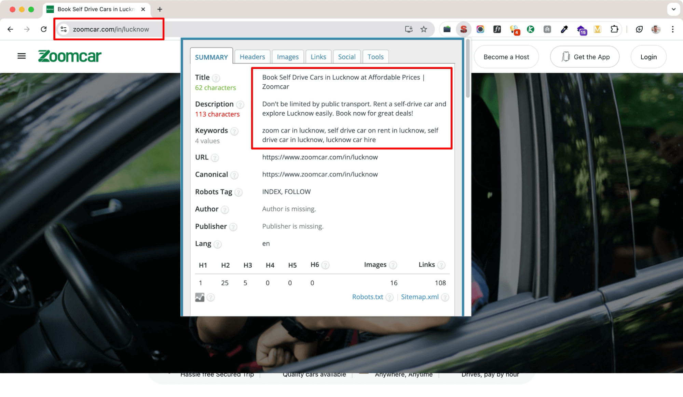Image resolution: width=683 pixels, height=397 pixels.
Task: Click the SEO popup vertical scrollbar
Action: pyautogui.click(x=467, y=68)
